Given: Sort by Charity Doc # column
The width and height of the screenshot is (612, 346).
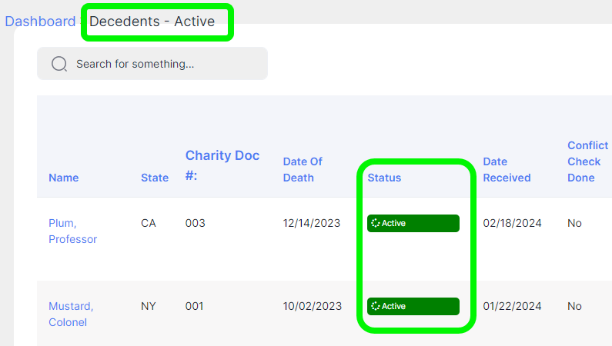Looking at the screenshot, I should coord(222,165).
